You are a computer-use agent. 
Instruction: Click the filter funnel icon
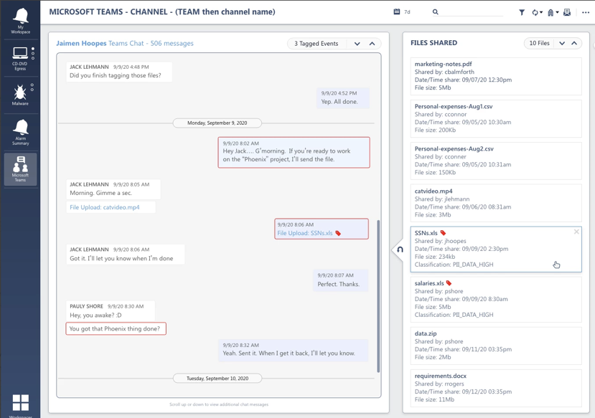pyautogui.click(x=522, y=12)
